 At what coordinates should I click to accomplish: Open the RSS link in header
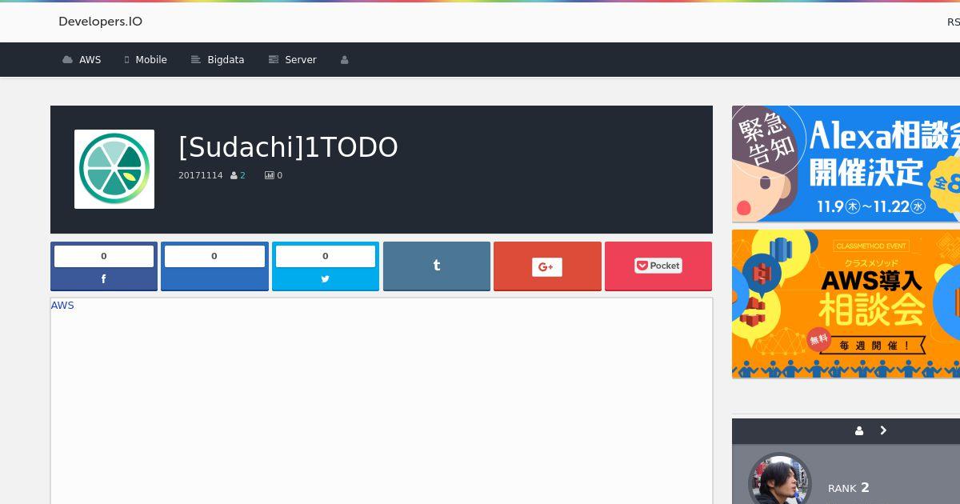click(x=954, y=22)
